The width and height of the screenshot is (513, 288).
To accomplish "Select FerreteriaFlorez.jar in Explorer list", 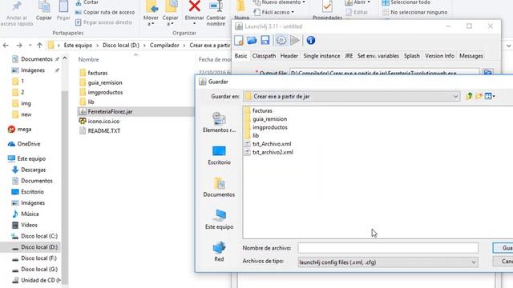I will tap(106, 112).
